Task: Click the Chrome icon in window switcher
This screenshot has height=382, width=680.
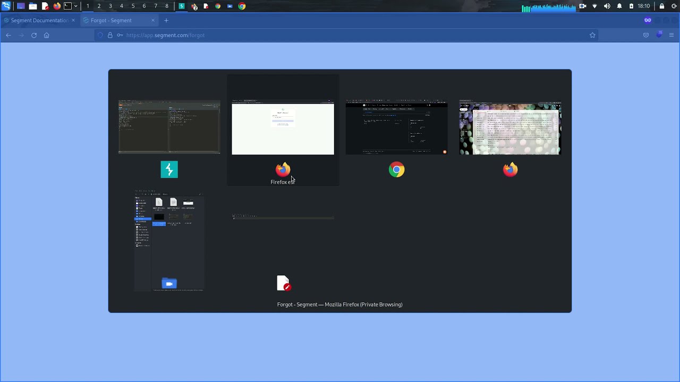Action: pos(397,170)
